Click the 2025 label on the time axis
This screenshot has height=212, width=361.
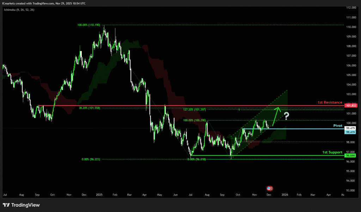[99, 194]
